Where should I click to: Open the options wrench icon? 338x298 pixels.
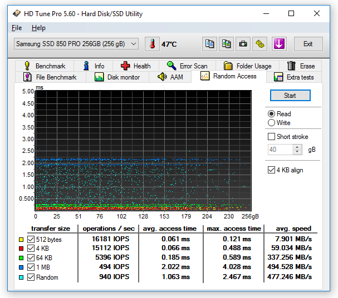click(x=259, y=44)
